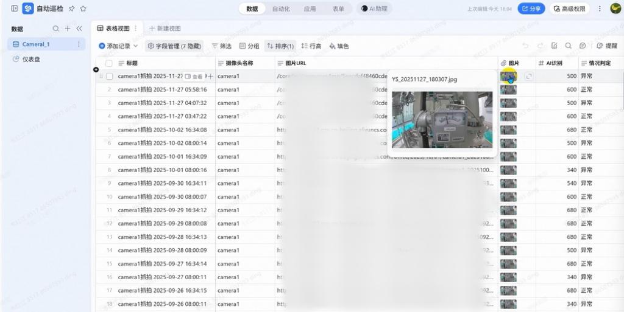Viewport: 624px width, 312px height.
Task: Tick the checkbox on row 1
Action: coord(110,76)
